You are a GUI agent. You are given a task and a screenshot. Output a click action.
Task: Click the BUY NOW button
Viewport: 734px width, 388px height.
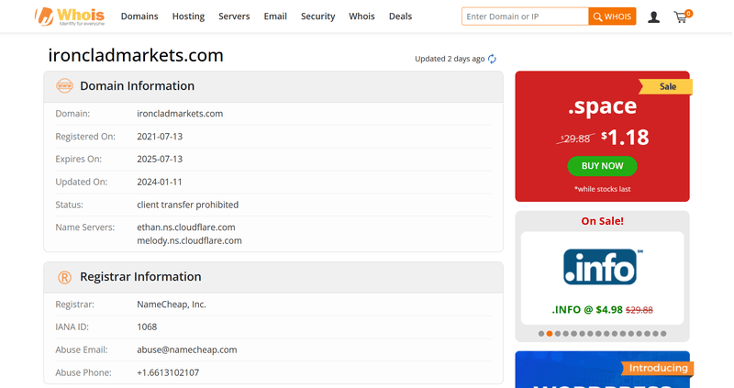pyautogui.click(x=602, y=166)
